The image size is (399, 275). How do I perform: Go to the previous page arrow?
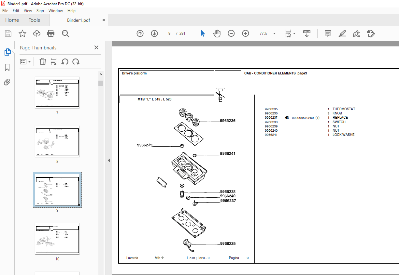point(140,33)
